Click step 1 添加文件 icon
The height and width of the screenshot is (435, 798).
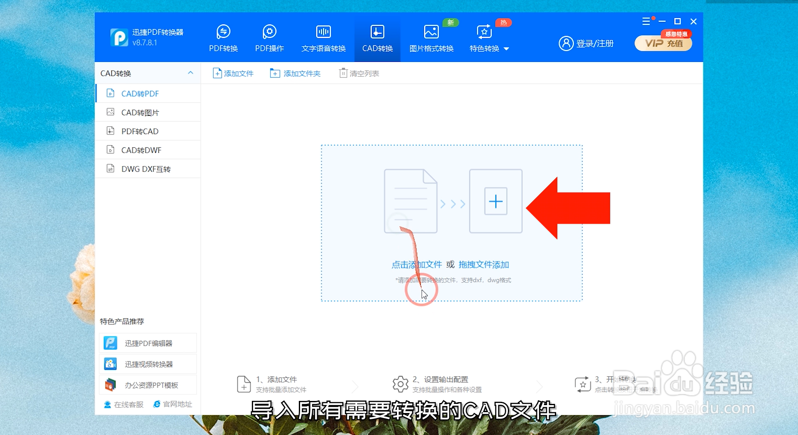point(244,384)
